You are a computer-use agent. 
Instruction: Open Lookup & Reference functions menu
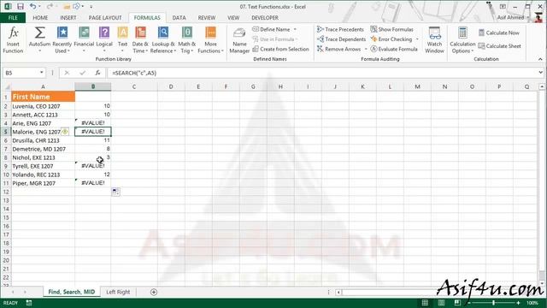coord(163,40)
